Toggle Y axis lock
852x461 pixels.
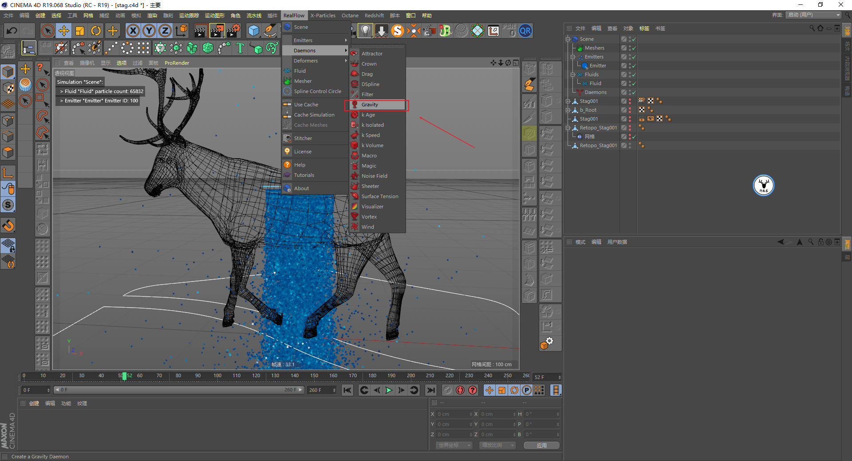tap(149, 31)
